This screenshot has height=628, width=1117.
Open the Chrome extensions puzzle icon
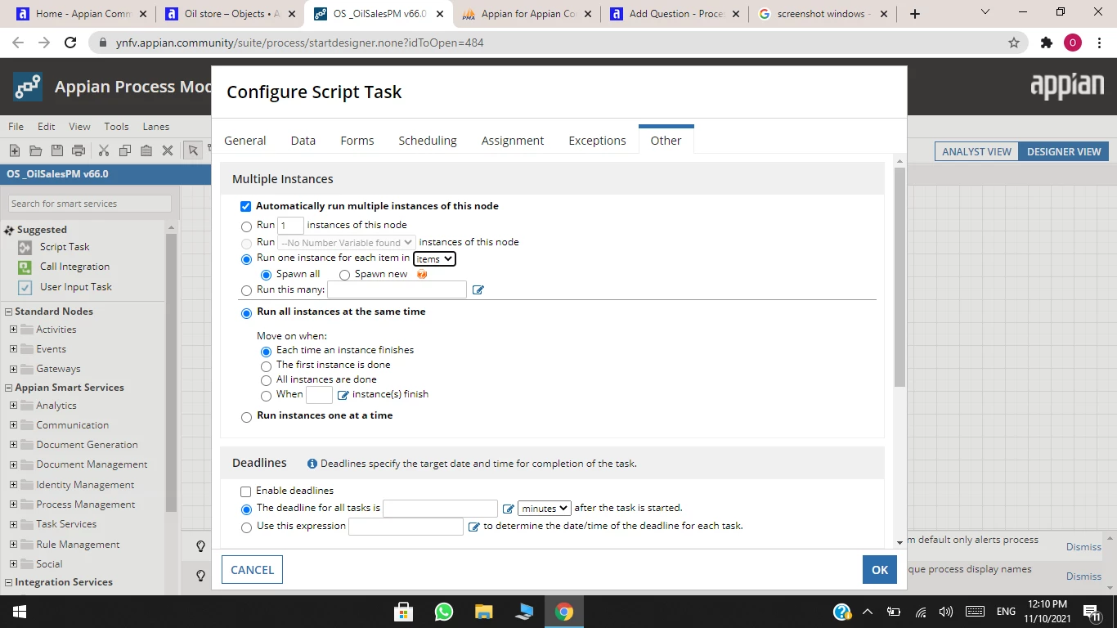tap(1047, 43)
